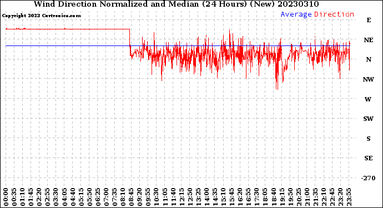Click the 08:45 time axis label

pyautogui.click(x=132, y=197)
